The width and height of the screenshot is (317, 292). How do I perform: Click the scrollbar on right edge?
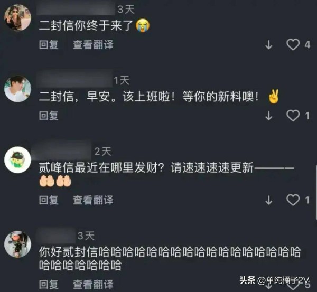click(x=315, y=192)
